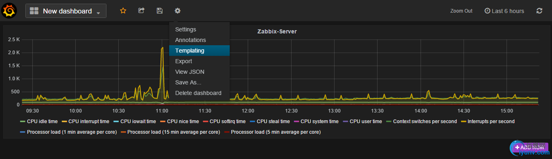Save dashboard with the floppy disk icon
Image resolution: width=552 pixels, height=159 pixels.
point(160,11)
